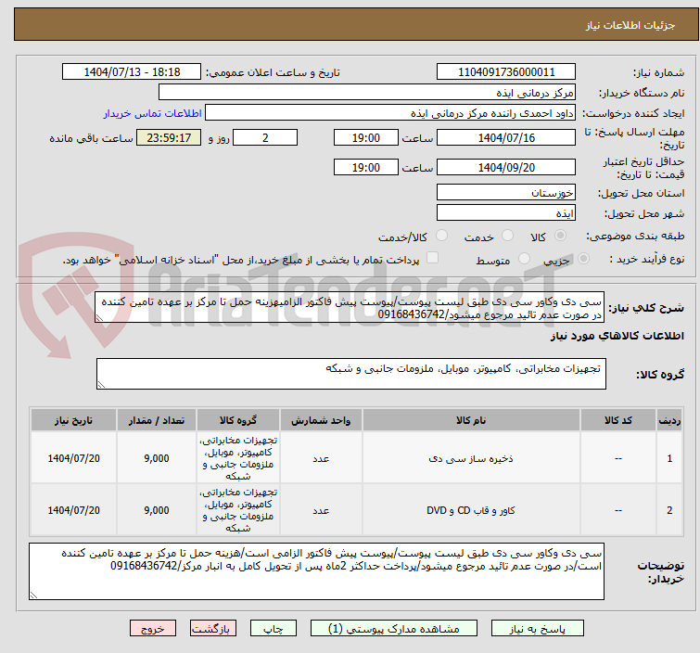Click the پاسخ به نیاز button
This screenshot has width=700, height=653.
[538, 629]
